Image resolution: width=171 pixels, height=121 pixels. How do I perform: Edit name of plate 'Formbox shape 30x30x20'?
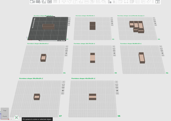coord(42,78)
